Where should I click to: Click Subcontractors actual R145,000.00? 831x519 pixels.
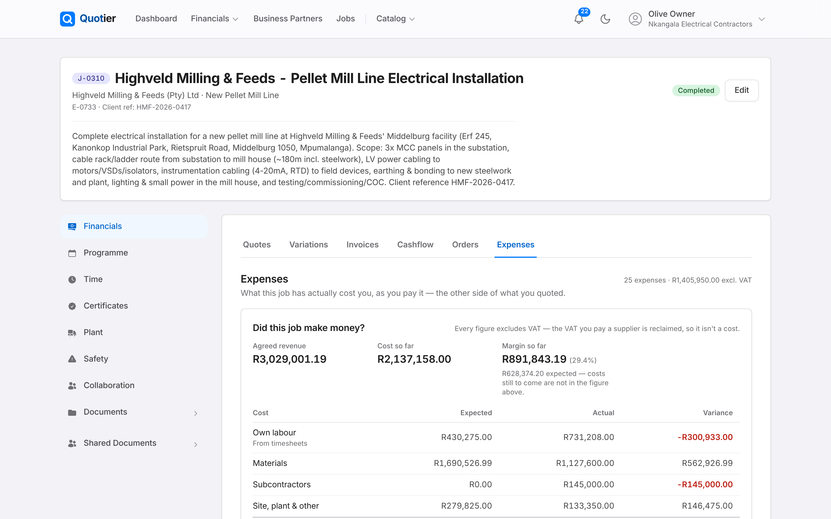(x=588, y=485)
